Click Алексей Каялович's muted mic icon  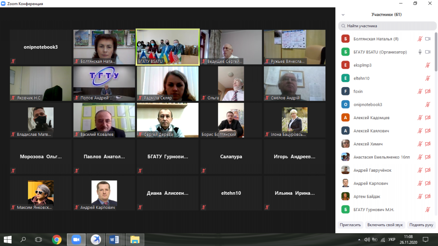(420, 131)
